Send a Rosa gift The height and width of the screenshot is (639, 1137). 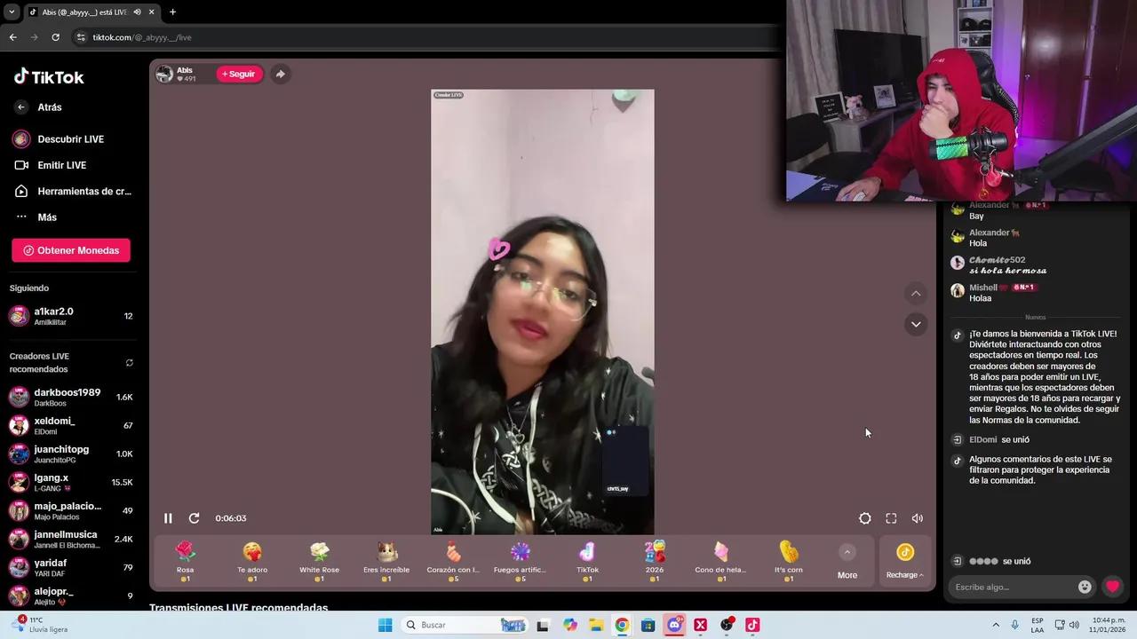pyautogui.click(x=185, y=562)
